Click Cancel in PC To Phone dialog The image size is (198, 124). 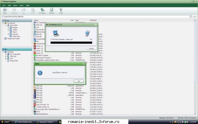(x=91, y=48)
